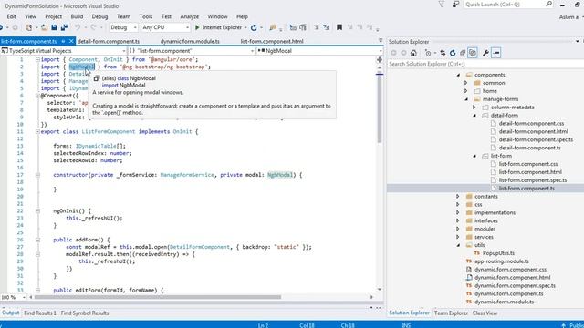Expand the services folder
Image resolution: width=584 pixels, height=328 pixels.
click(458, 237)
